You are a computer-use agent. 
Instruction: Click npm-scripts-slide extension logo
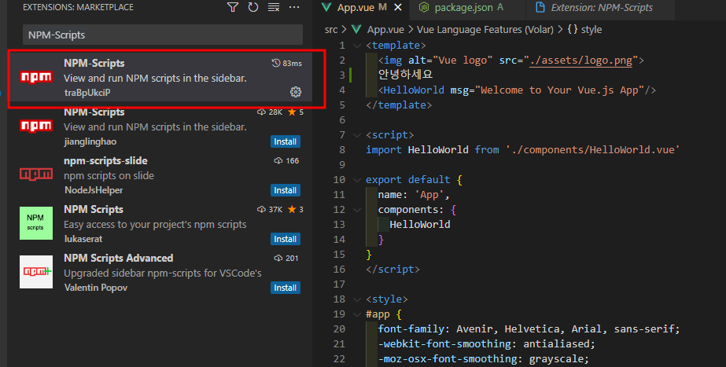36,174
